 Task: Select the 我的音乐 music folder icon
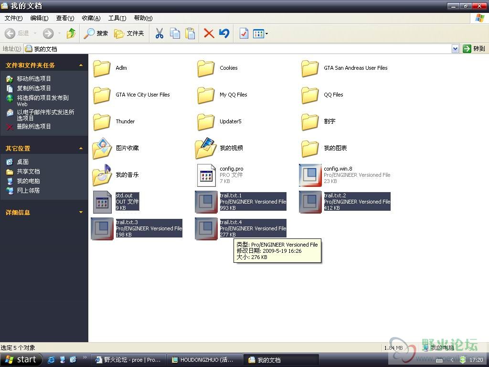(x=102, y=175)
